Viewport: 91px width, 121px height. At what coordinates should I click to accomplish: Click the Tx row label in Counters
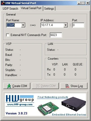click(49, 75)
